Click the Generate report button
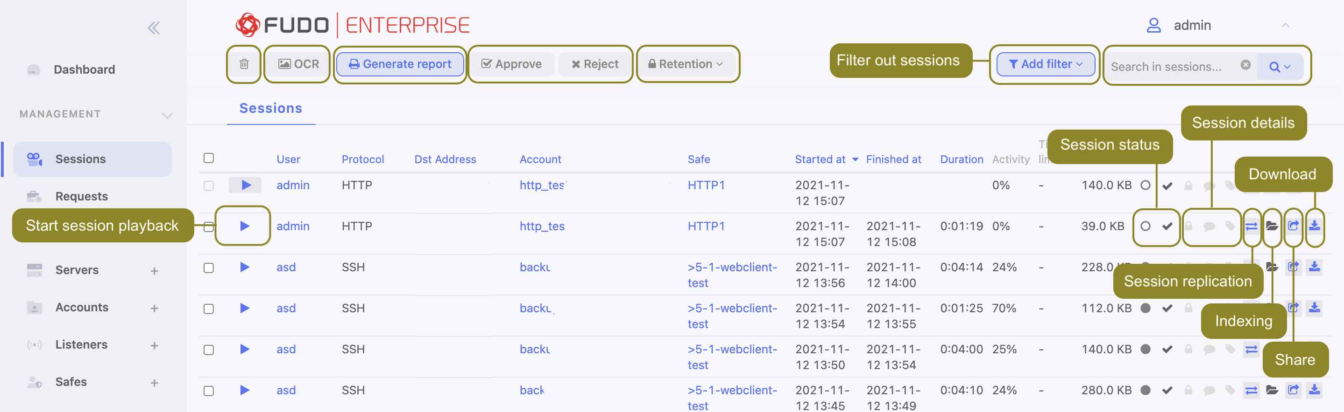The width and height of the screenshot is (1344, 412). tap(400, 64)
